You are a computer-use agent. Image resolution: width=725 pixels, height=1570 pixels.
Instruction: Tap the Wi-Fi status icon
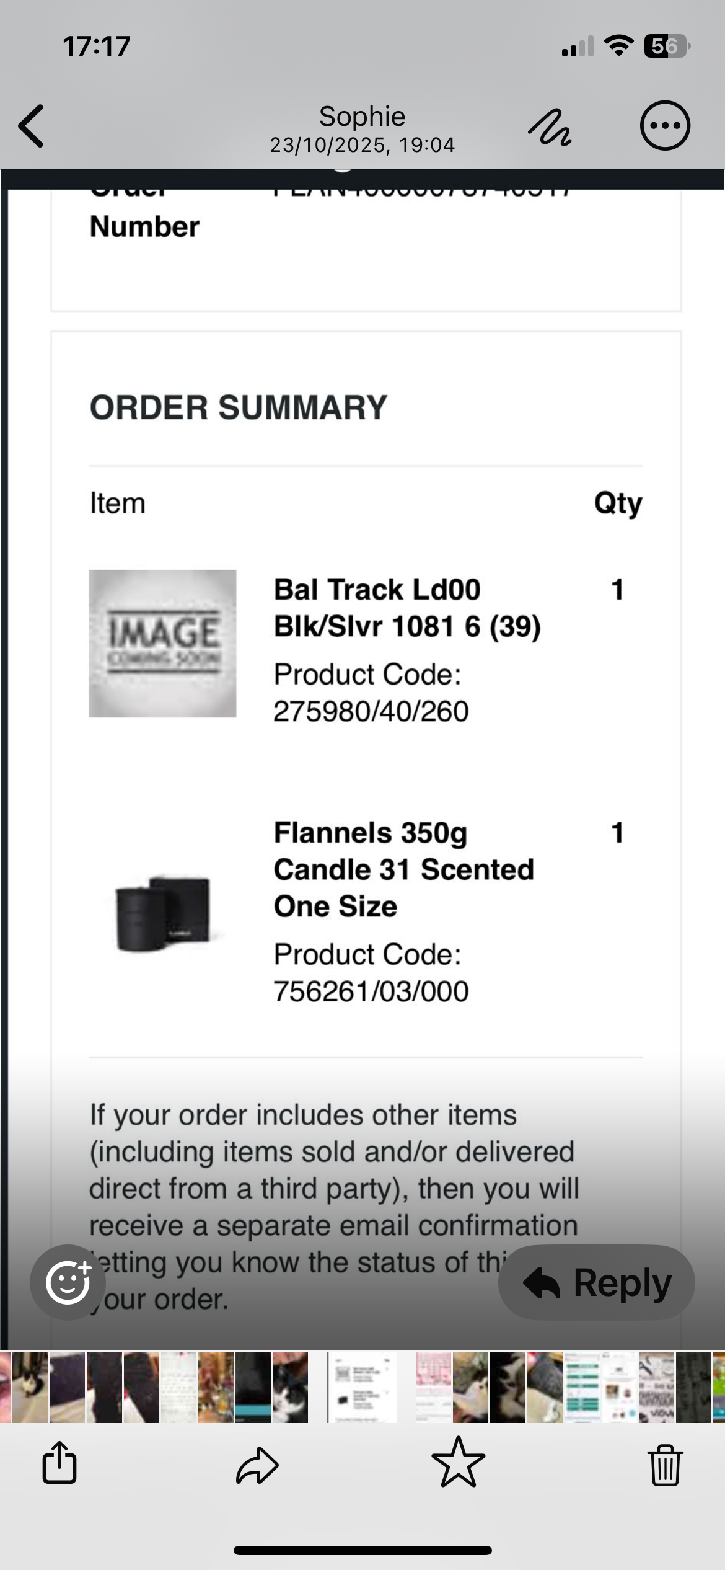pyautogui.click(x=618, y=46)
